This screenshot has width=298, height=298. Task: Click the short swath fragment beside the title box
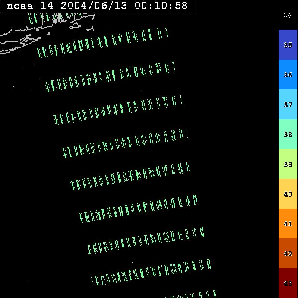tap(35, 19)
